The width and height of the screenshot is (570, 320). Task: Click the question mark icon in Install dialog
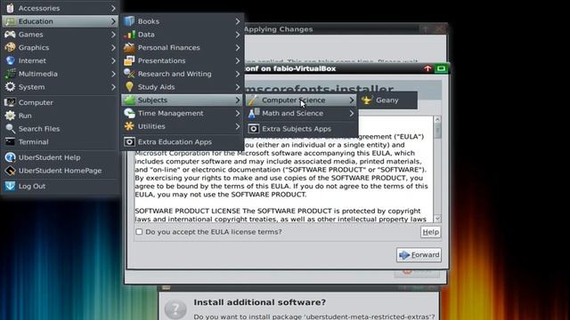(175, 309)
